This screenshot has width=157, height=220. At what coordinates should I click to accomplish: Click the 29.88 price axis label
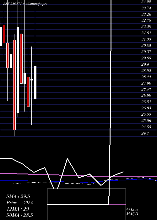click(146, 58)
